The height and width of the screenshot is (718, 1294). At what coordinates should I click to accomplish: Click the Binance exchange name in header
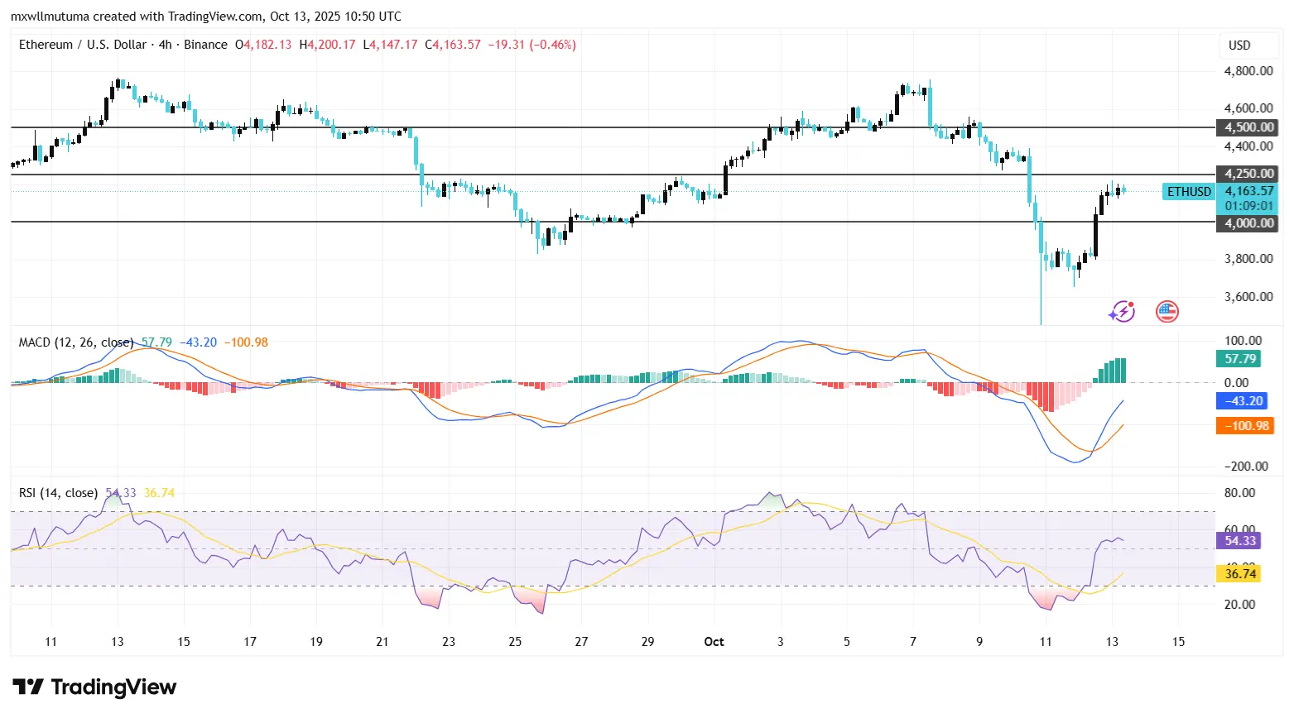point(205,45)
